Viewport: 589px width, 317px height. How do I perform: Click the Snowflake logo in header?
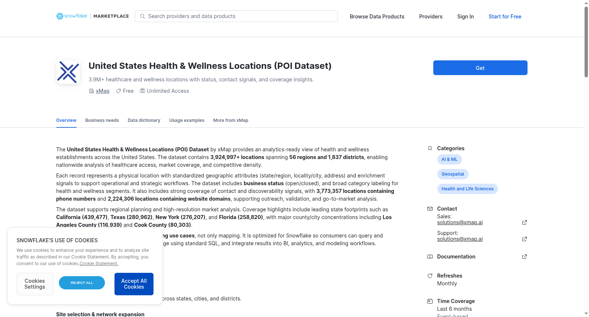tap(72, 16)
